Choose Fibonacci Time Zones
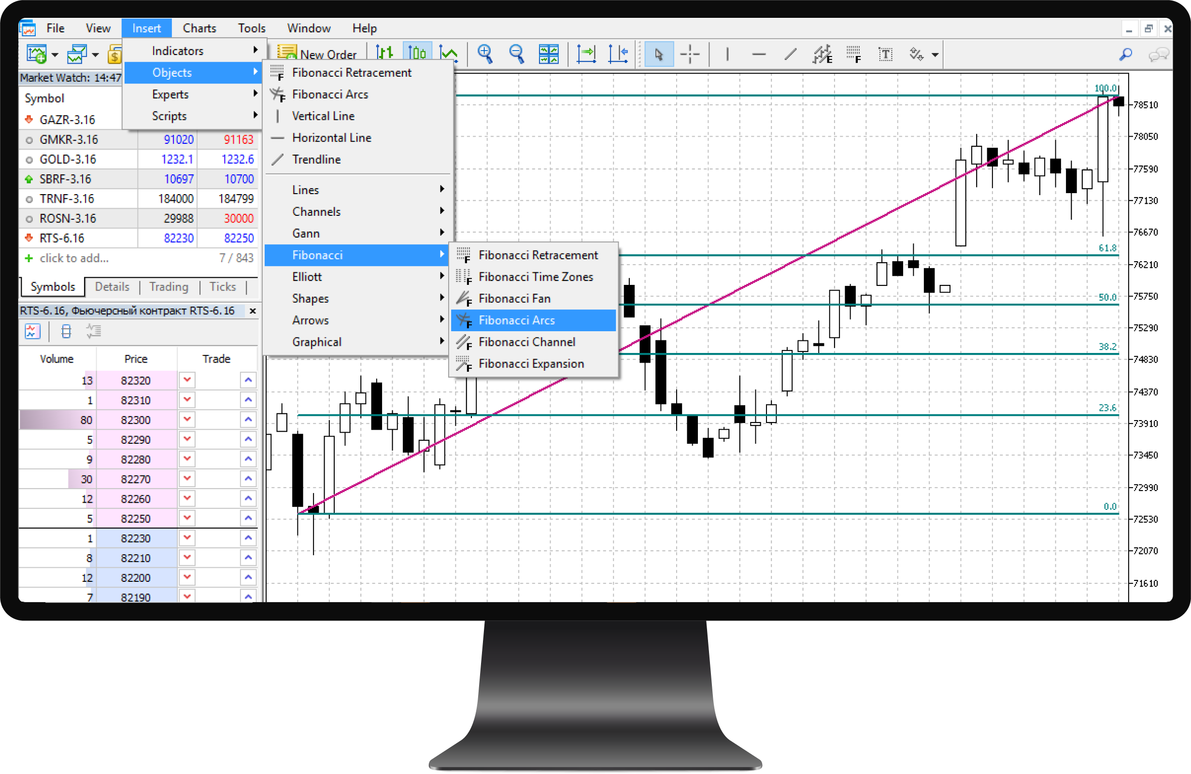The height and width of the screenshot is (774, 1191). tap(534, 277)
